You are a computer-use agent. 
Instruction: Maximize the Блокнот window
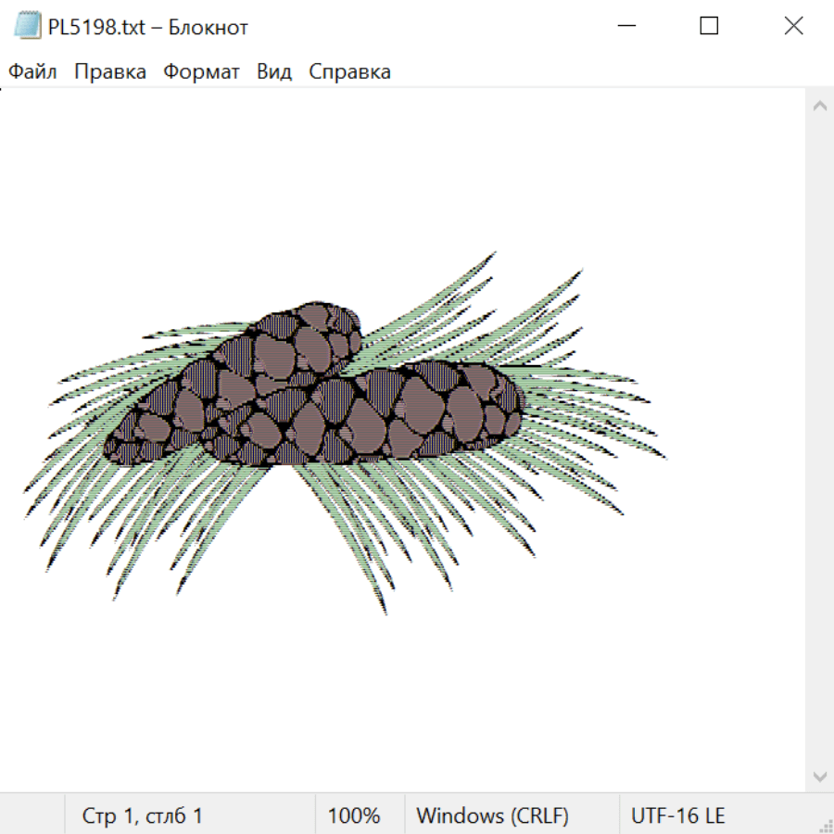(709, 26)
